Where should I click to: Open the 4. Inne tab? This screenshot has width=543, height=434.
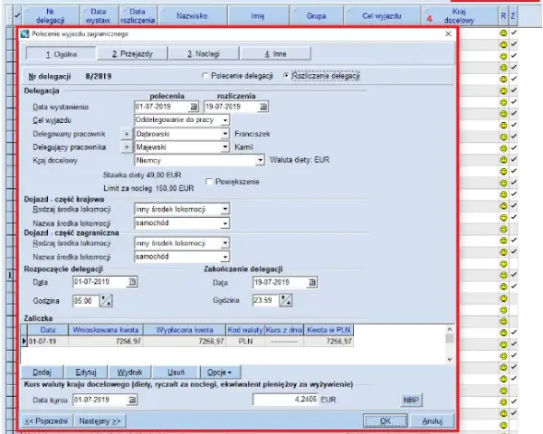pos(275,54)
